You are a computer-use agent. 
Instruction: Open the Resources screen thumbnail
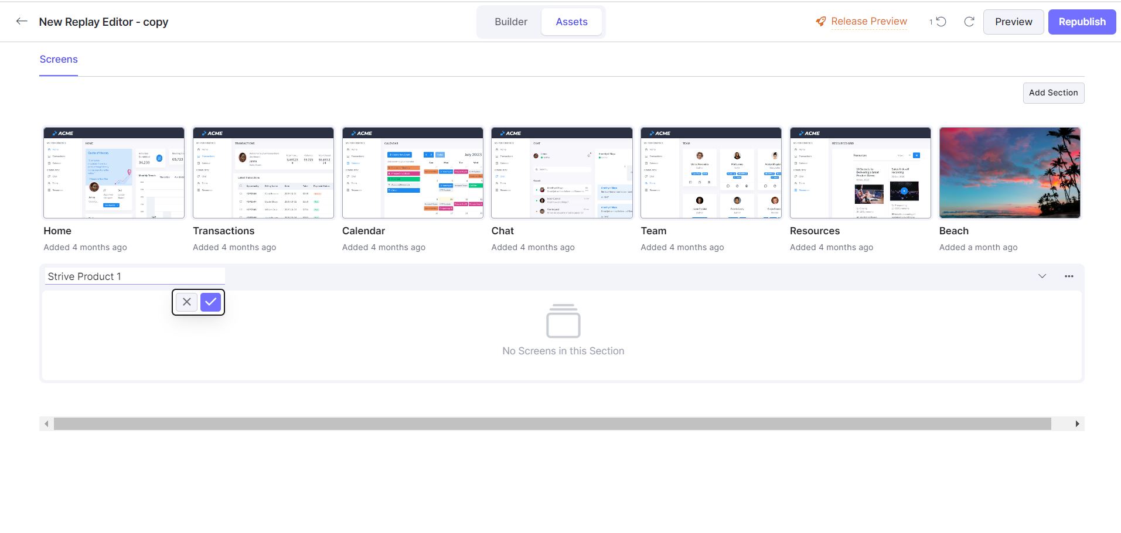(860, 173)
